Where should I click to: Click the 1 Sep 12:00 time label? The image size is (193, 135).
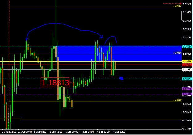coord(56,132)
